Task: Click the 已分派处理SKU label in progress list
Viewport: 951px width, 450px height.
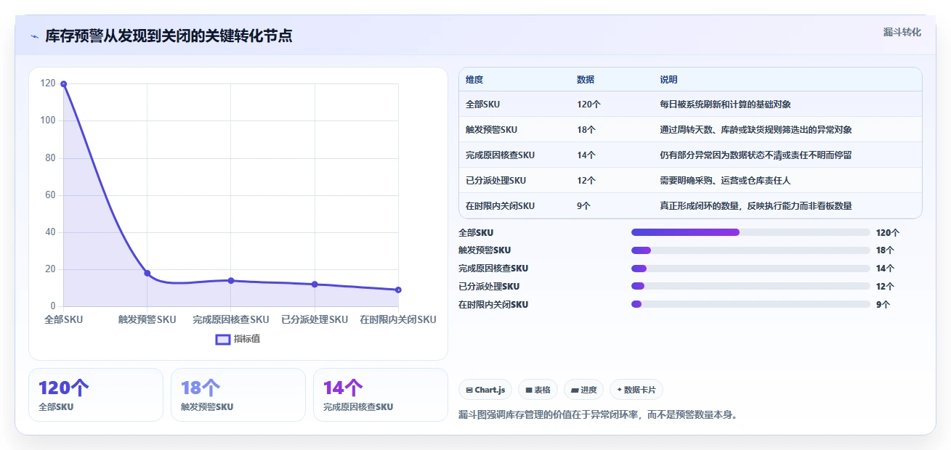Action: tap(489, 287)
